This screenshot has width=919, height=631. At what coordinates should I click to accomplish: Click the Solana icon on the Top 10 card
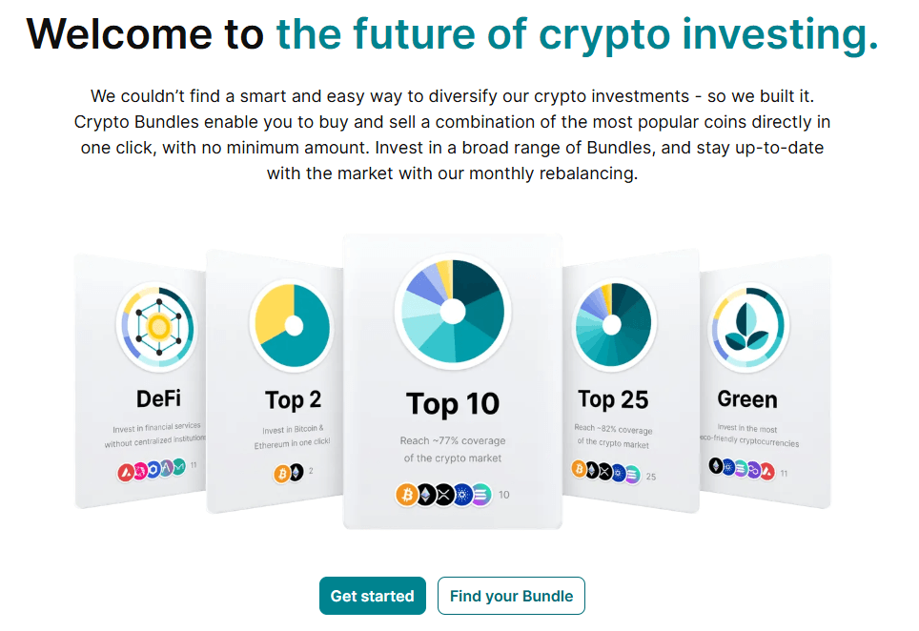pyautogui.click(x=482, y=495)
